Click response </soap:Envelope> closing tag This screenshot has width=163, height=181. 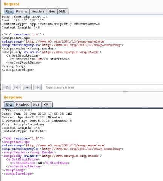[18, 173]
